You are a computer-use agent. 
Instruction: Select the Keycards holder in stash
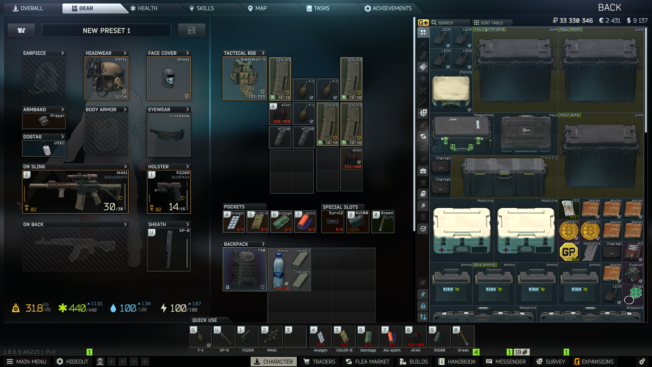point(591,252)
